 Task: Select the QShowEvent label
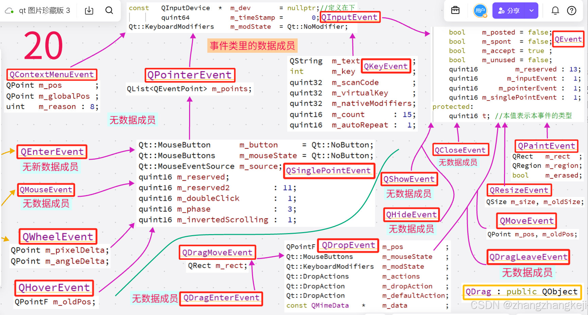[409, 179]
